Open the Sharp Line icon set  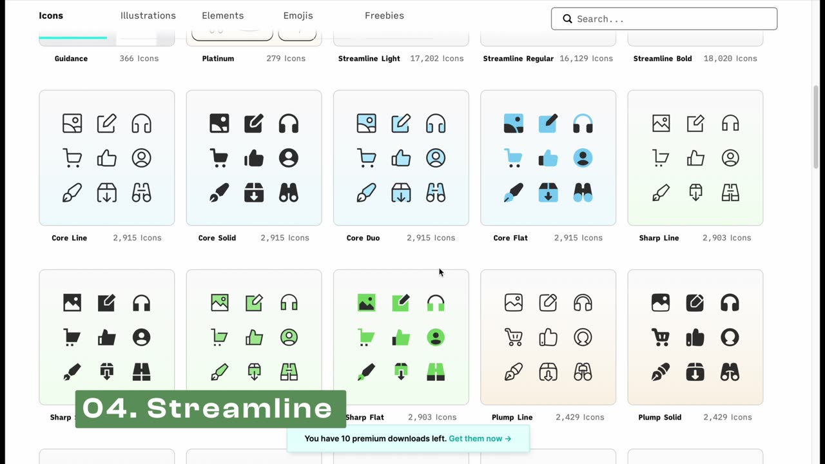click(x=695, y=158)
